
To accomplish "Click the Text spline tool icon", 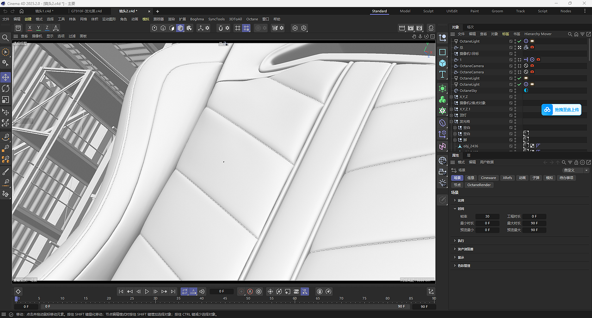I will (x=443, y=74).
